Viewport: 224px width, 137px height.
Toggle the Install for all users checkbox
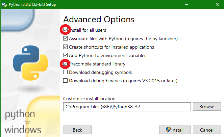[65, 30]
